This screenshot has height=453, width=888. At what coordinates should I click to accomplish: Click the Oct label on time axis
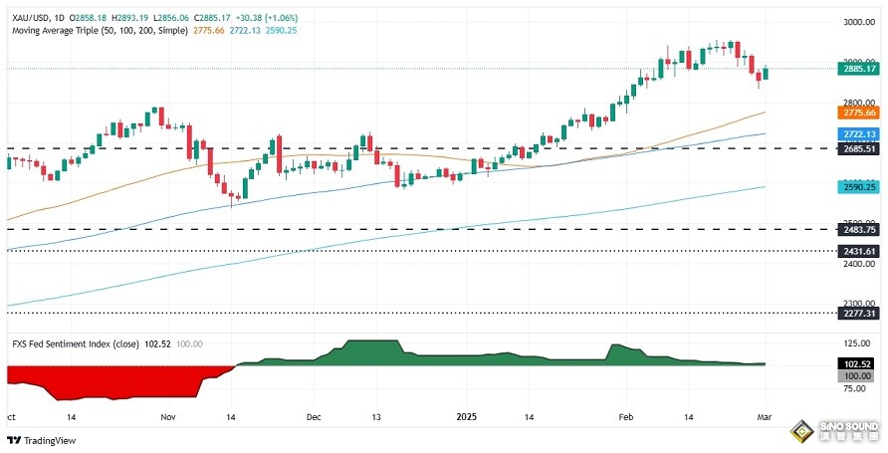pos(13,417)
